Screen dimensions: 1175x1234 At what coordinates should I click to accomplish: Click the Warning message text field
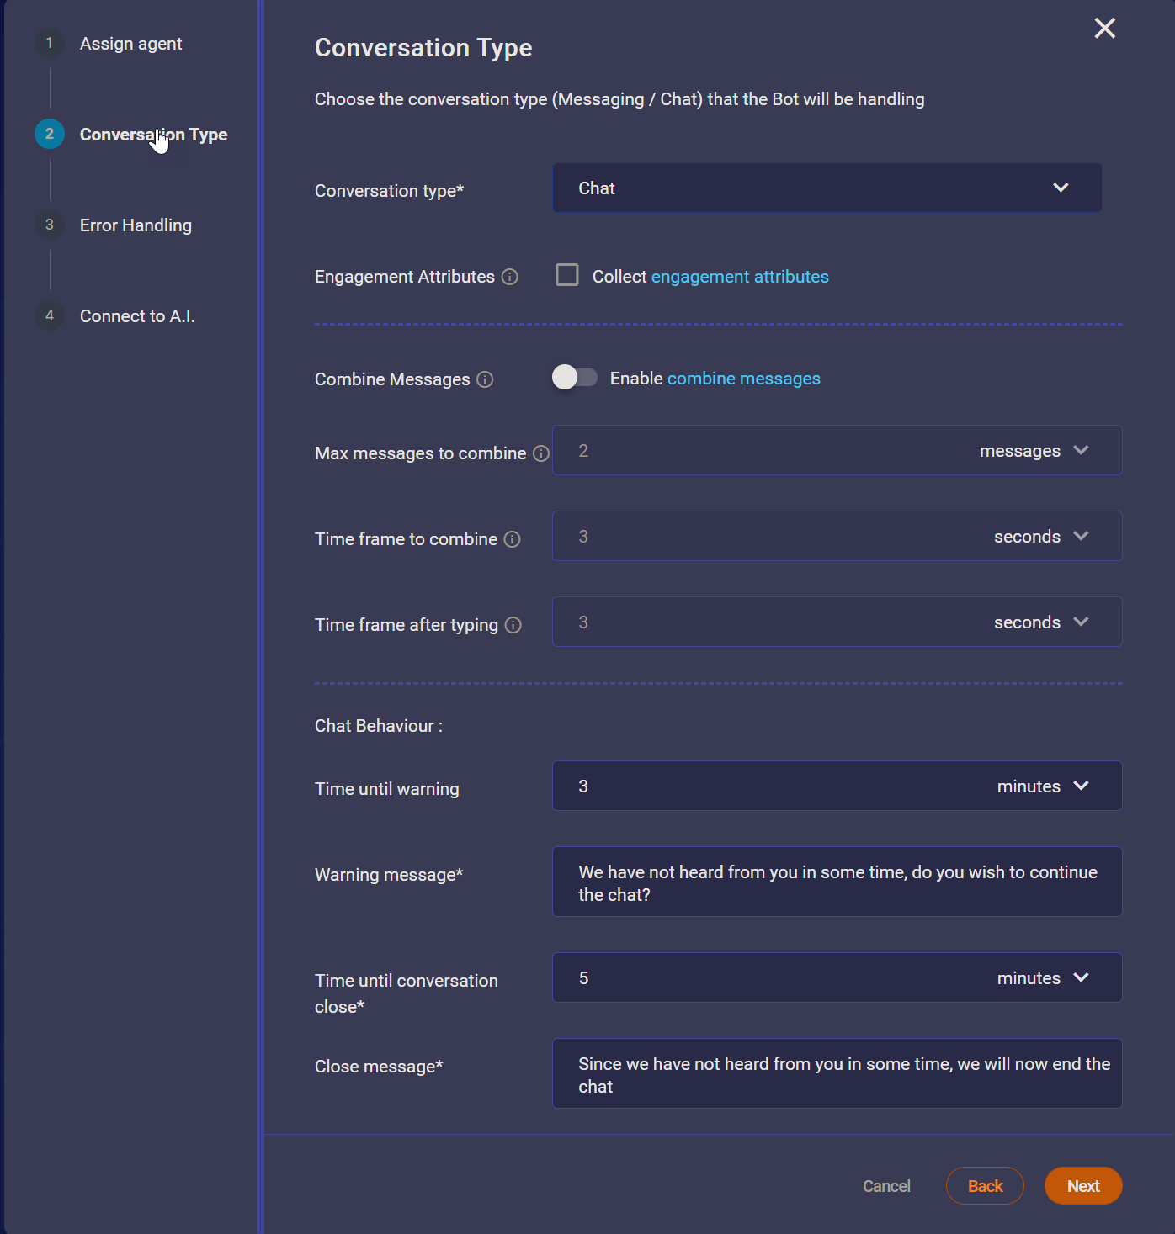click(x=837, y=882)
